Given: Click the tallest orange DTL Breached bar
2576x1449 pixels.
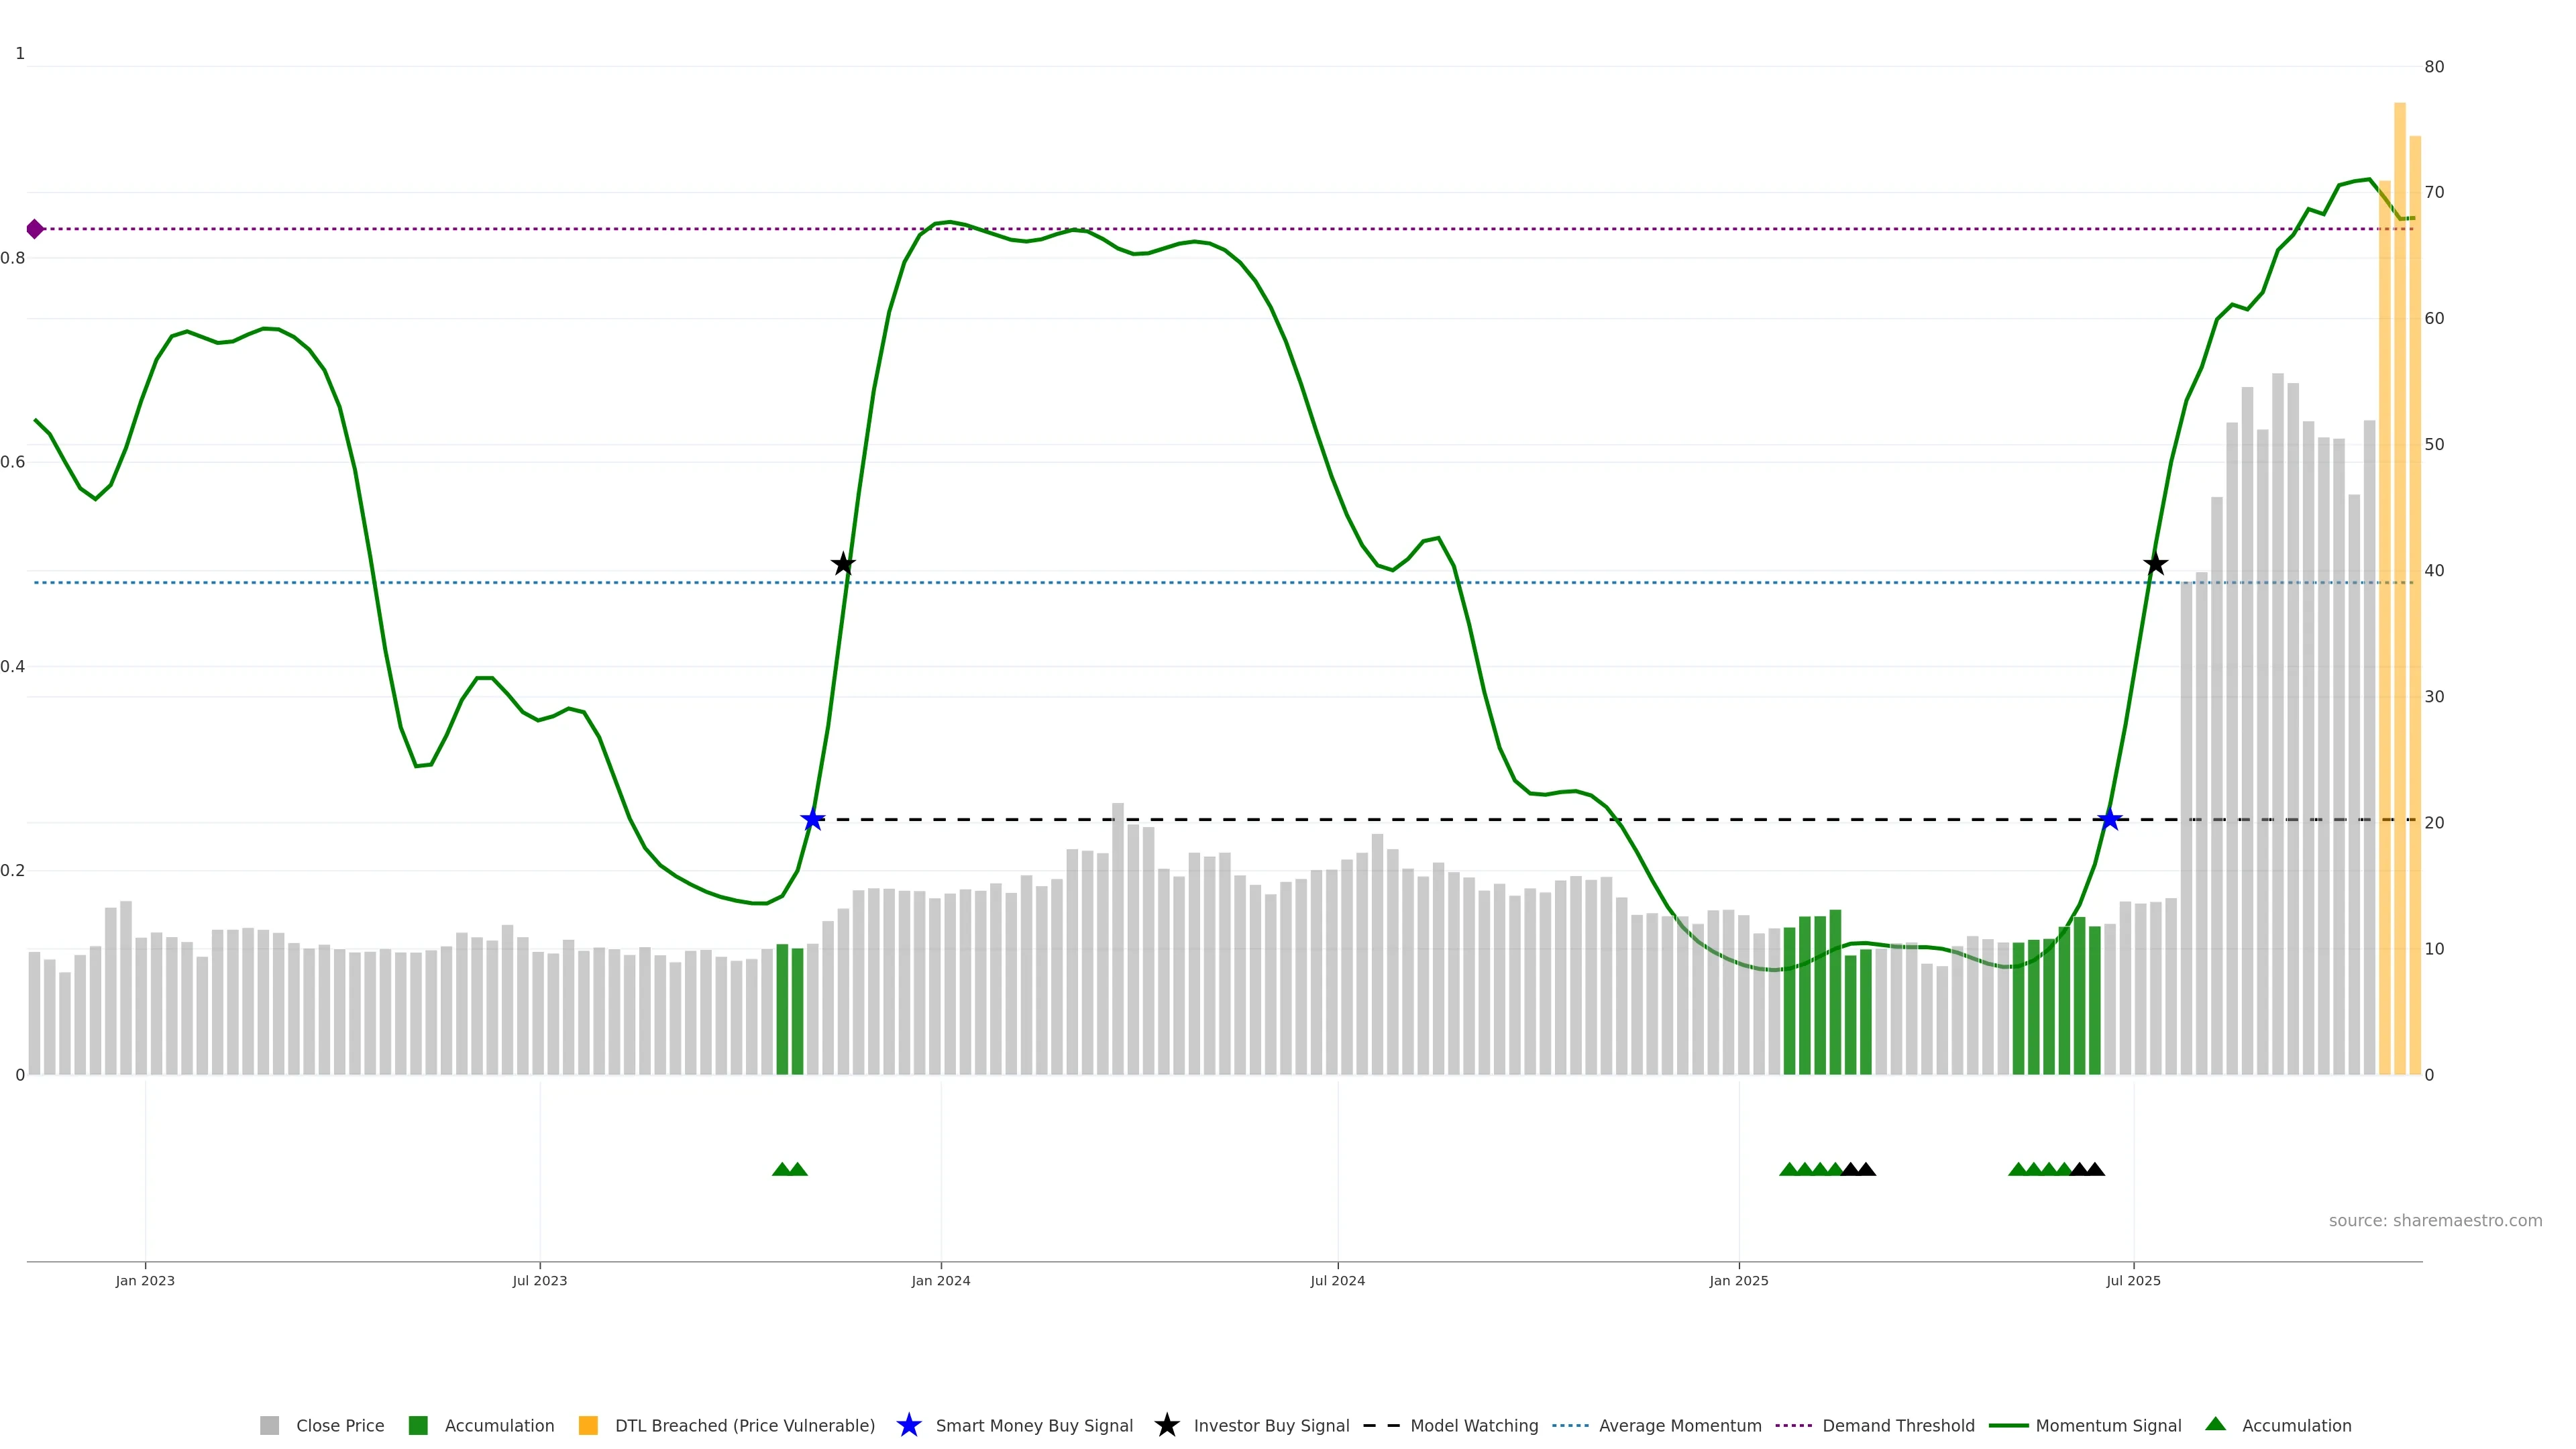Looking at the screenshot, I should pyautogui.click(x=2399, y=600).
